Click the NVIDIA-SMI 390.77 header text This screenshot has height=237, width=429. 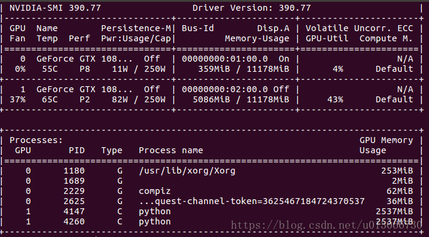(x=55, y=8)
